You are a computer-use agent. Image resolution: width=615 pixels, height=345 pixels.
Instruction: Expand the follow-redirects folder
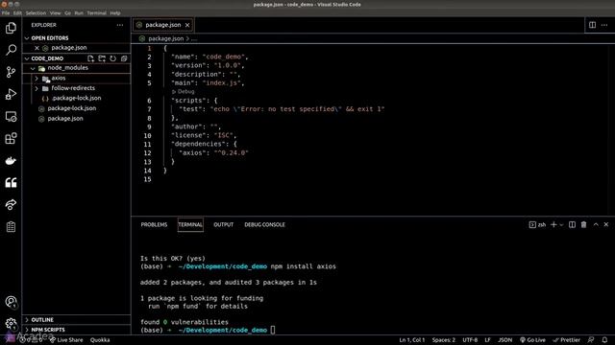[x=37, y=88]
